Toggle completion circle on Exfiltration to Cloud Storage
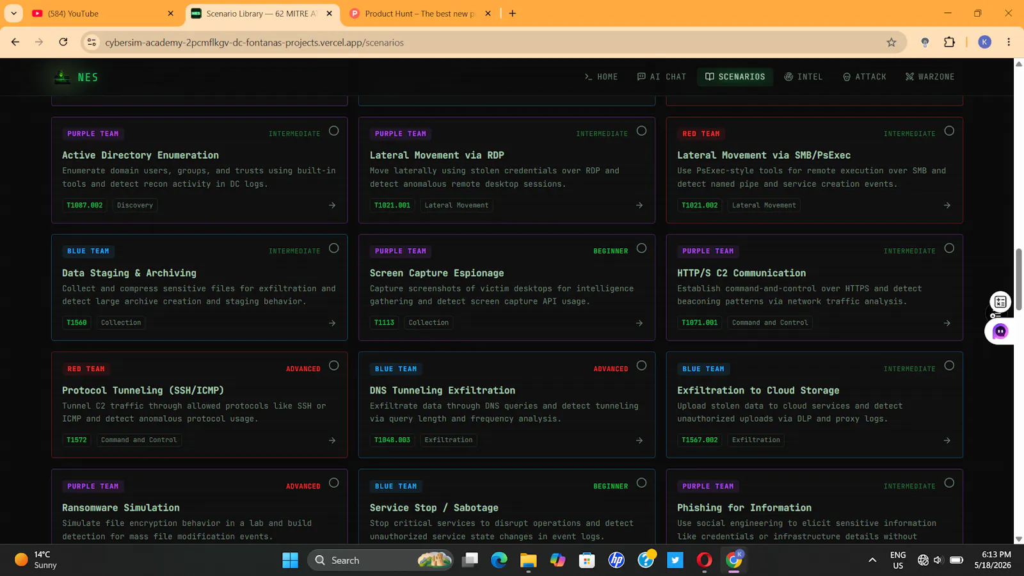The width and height of the screenshot is (1024, 576). point(949,365)
